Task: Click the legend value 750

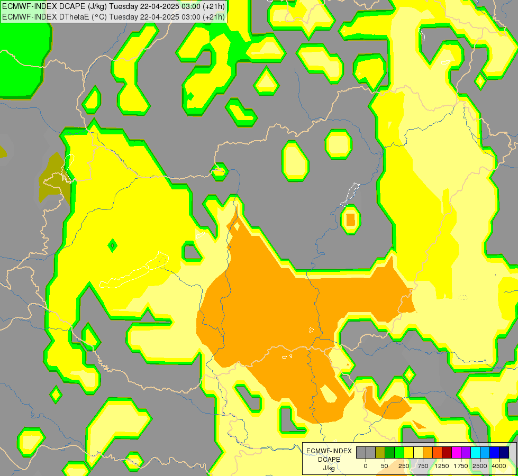Action: pos(423,466)
